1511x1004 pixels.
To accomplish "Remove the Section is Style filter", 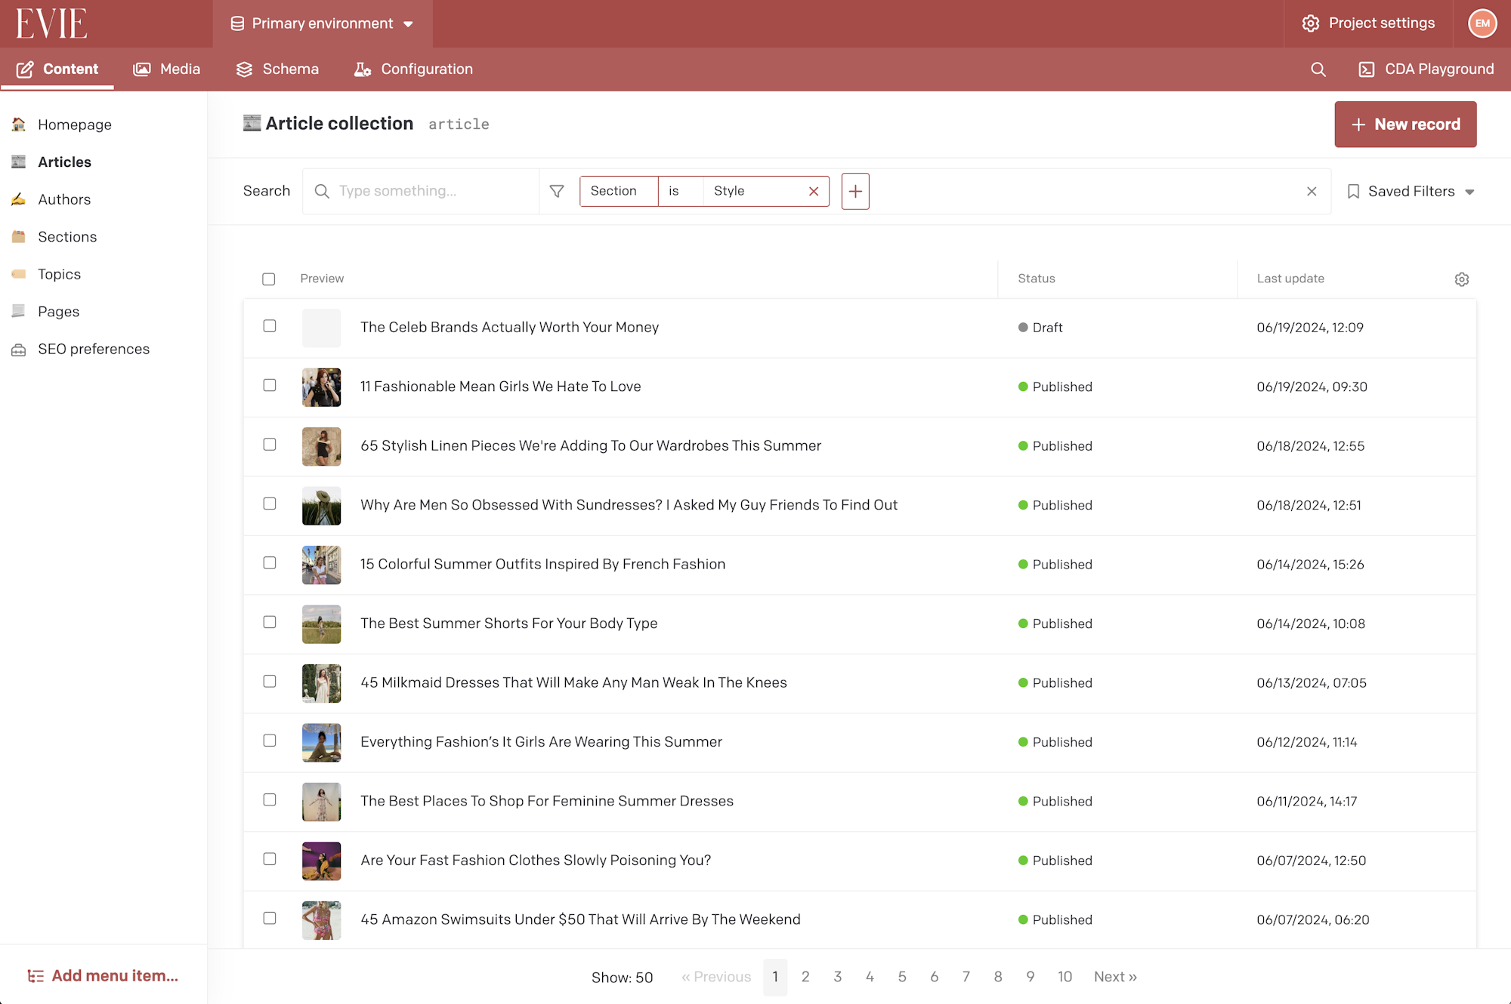I will 814,192.
